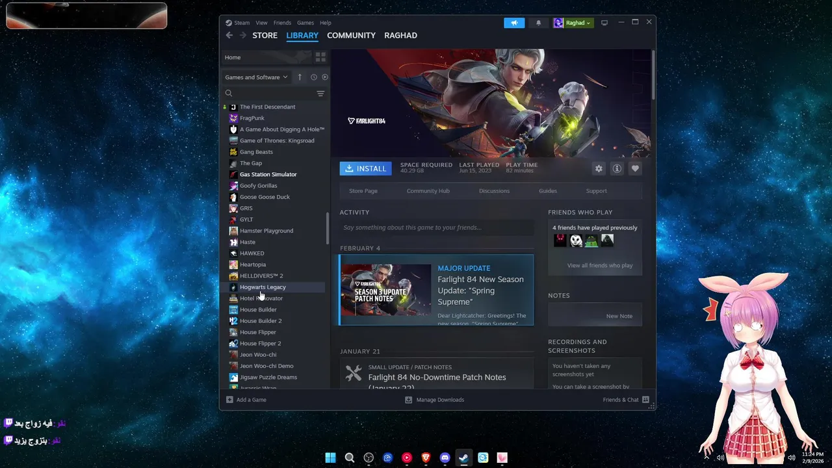Open Windows taskbar search
Screen dimensions: 832x468
[x=350, y=458]
